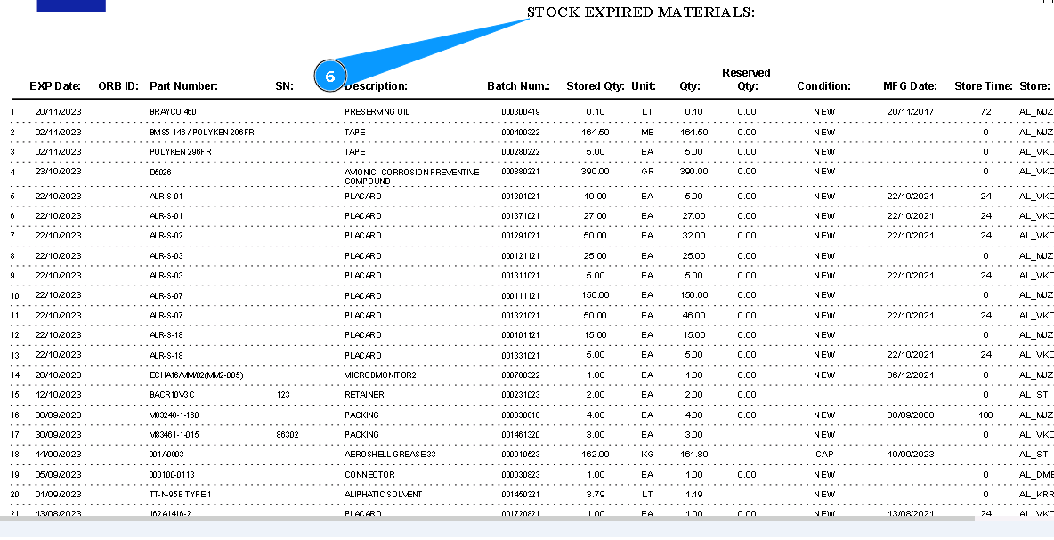Select the Stored Qty column header
The image size is (1054, 540).
pos(596,86)
